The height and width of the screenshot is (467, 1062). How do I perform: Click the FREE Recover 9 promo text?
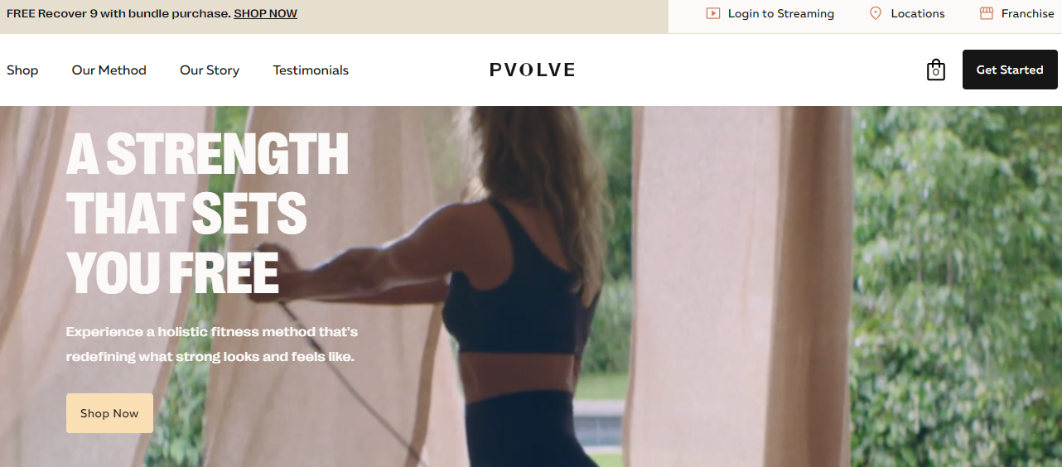(x=118, y=13)
